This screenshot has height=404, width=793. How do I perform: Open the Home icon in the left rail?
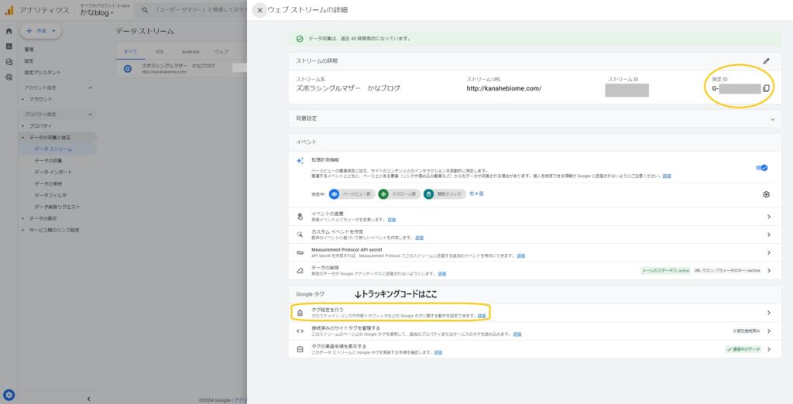(x=9, y=31)
